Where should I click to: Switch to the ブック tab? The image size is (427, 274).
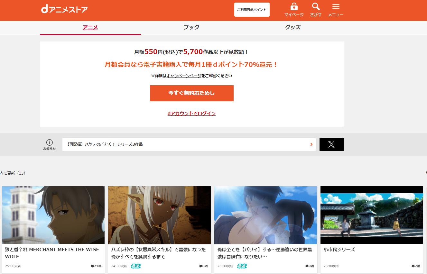(191, 28)
